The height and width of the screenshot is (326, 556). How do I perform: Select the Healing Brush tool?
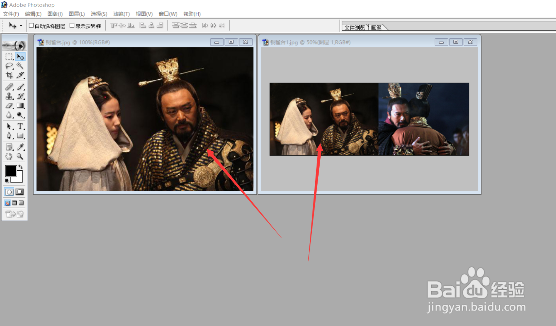[9, 87]
